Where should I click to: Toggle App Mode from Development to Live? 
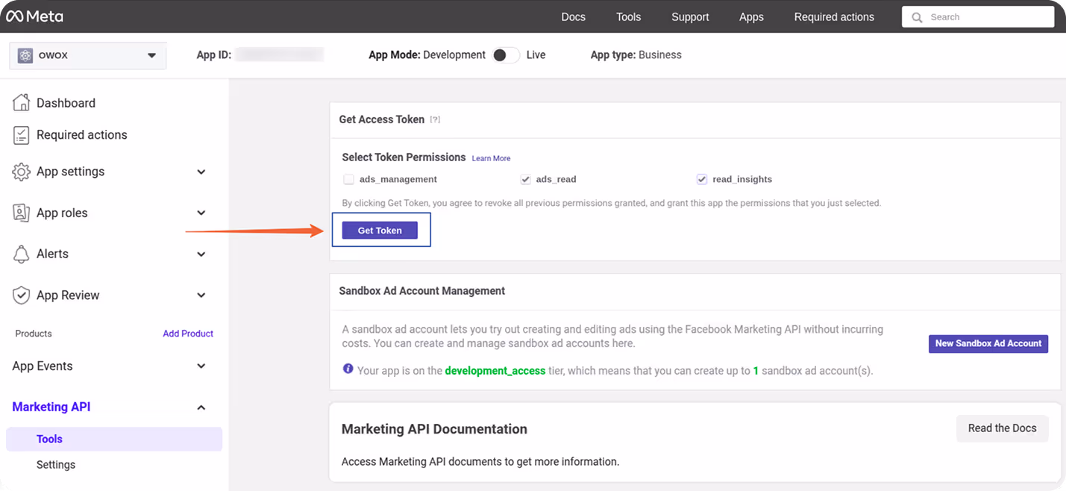pos(506,54)
